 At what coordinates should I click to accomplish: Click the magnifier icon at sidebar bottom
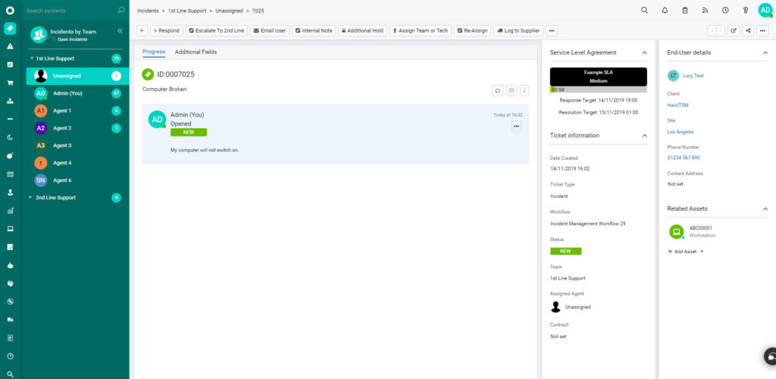(x=10, y=374)
